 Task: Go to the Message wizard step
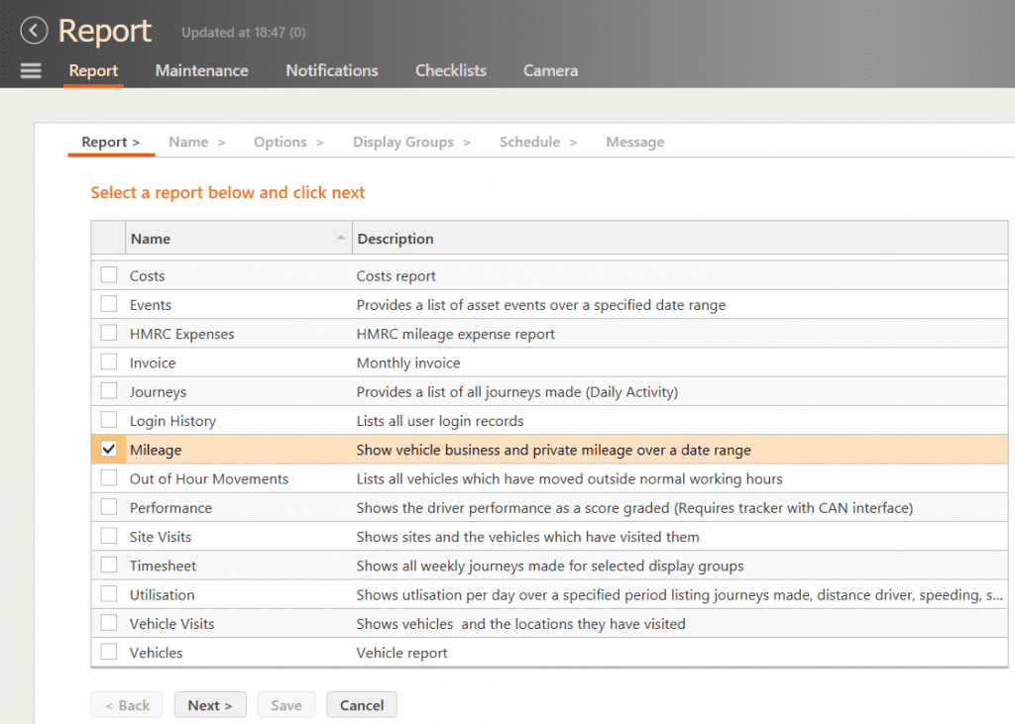click(635, 142)
